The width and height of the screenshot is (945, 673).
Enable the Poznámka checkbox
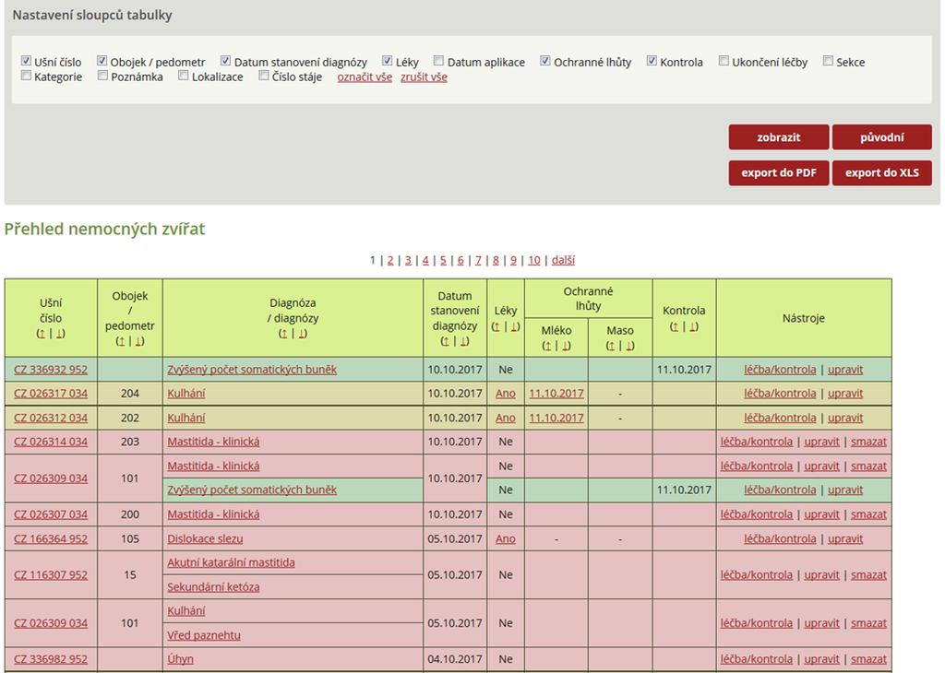[102, 76]
